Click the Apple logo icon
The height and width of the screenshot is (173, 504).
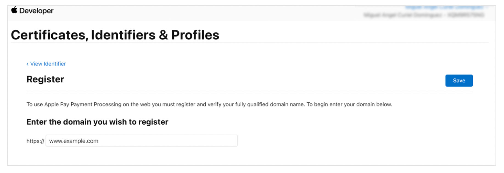[x=14, y=10]
